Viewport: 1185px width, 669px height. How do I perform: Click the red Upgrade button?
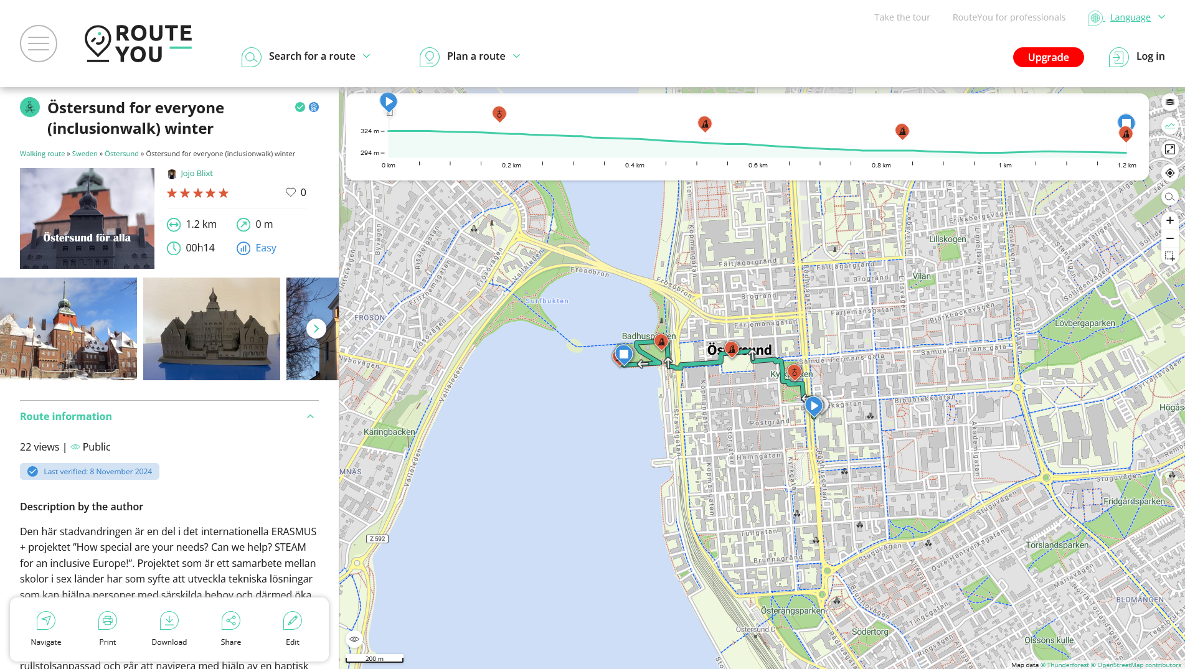pyautogui.click(x=1048, y=57)
